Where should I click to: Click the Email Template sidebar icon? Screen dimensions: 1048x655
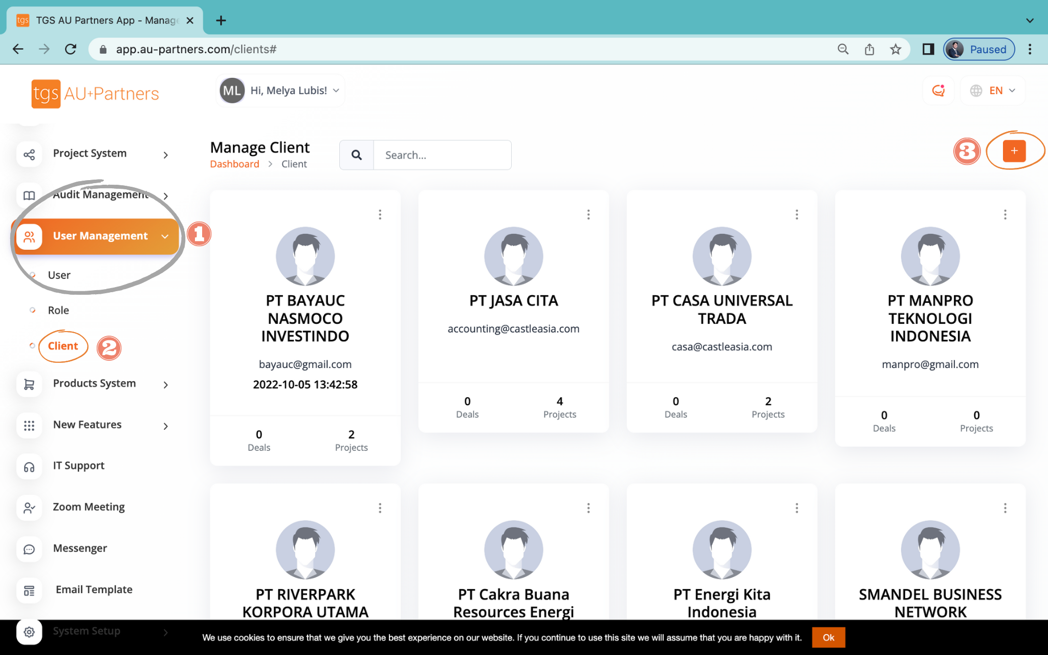coord(29,591)
